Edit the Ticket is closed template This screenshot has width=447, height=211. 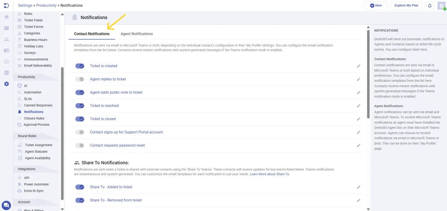[359, 119]
